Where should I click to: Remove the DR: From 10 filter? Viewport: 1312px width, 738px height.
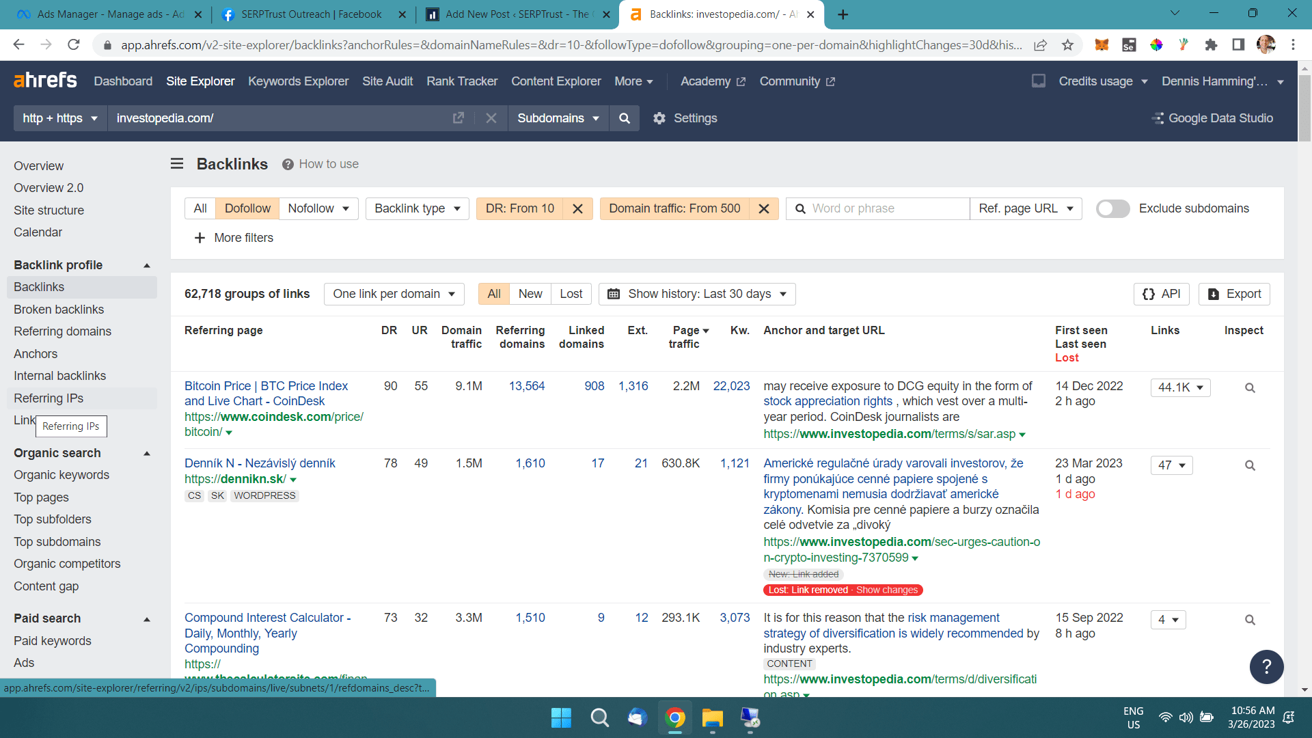(578, 209)
